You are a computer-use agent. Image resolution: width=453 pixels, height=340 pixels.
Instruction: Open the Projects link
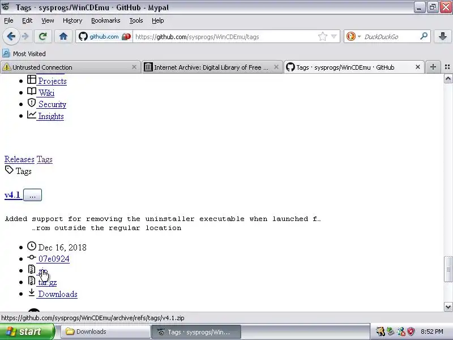53,81
